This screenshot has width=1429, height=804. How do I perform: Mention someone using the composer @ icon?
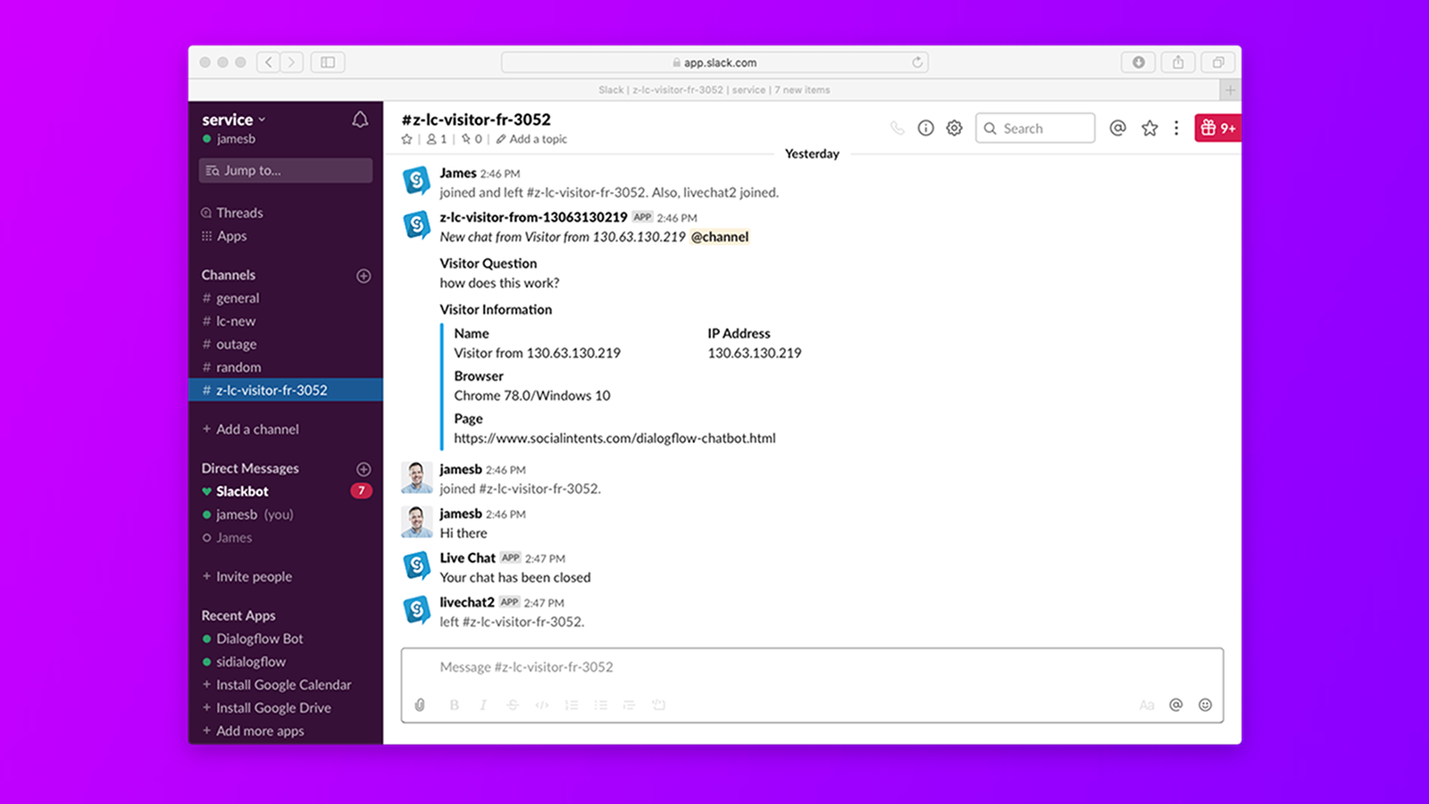[1176, 705]
